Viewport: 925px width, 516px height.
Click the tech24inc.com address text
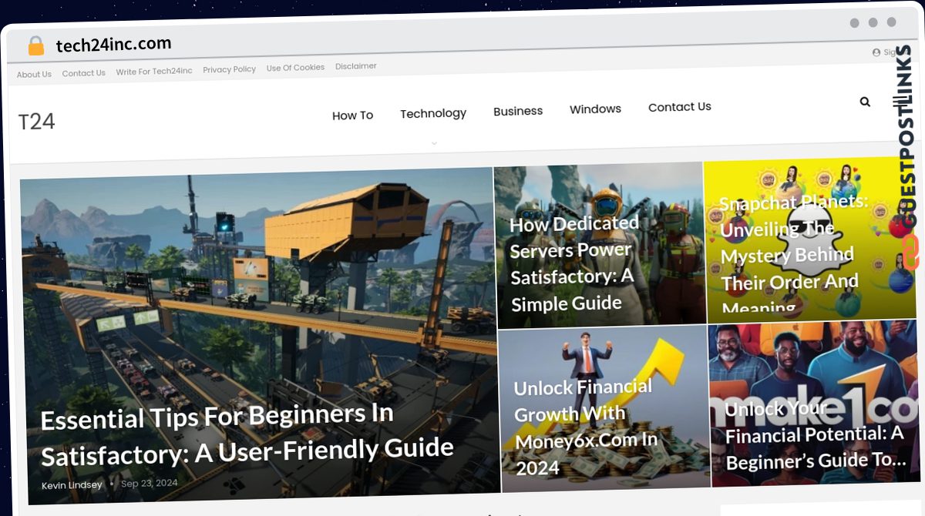point(113,45)
